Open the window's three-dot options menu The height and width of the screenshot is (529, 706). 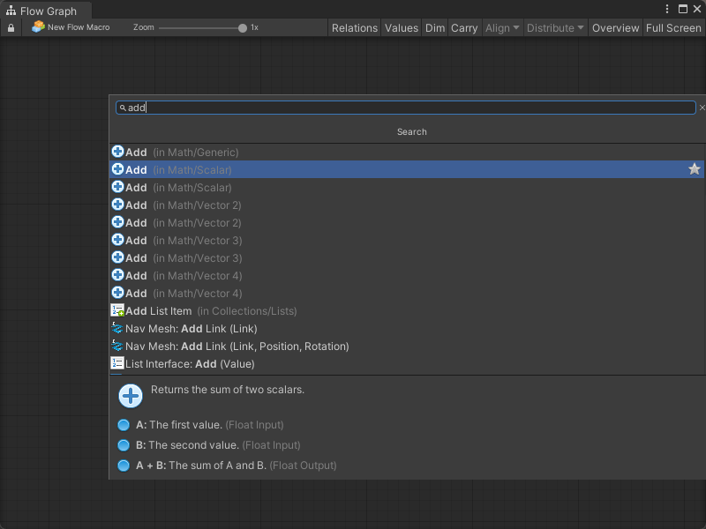tap(667, 10)
